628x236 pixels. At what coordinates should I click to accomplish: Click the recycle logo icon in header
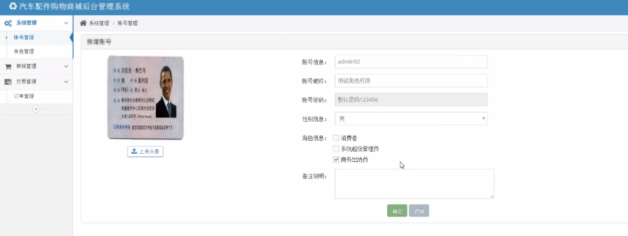pyautogui.click(x=13, y=7)
